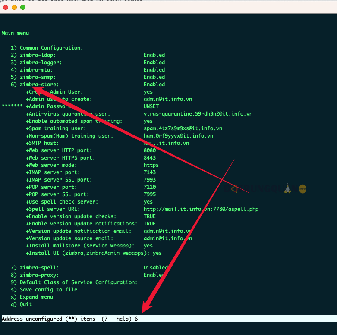The width and height of the screenshot is (337, 335).
Task: Select '1) Common Configuration:' line
Action: [47, 48]
